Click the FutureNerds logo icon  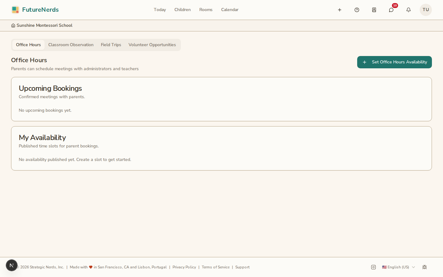(15, 10)
